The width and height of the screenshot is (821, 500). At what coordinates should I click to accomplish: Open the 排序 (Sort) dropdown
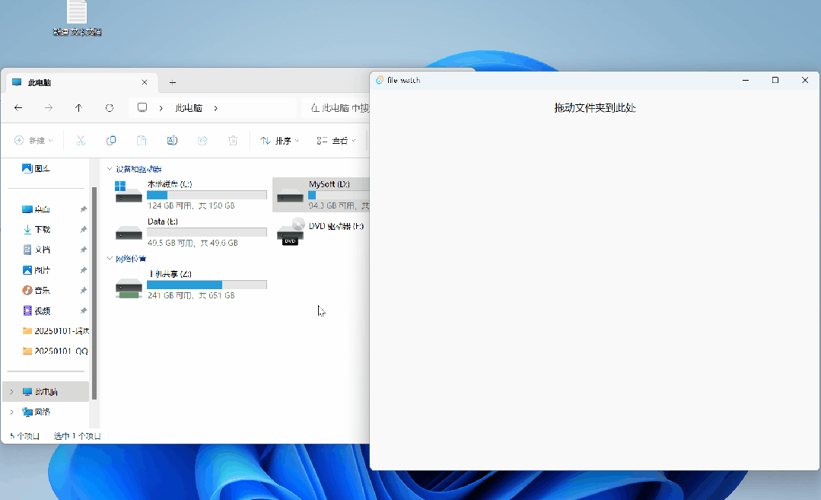click(282, 140)
